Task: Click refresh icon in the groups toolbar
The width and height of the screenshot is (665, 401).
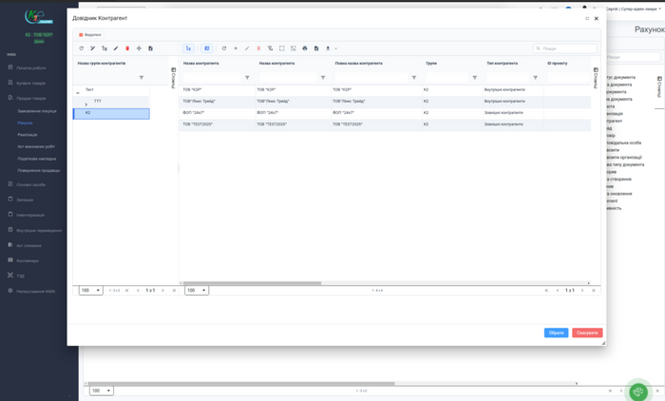Action: [82, 48]
